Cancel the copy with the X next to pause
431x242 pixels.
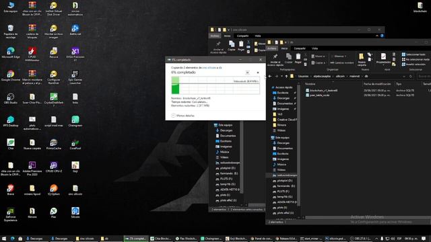(x=258, y=73)
